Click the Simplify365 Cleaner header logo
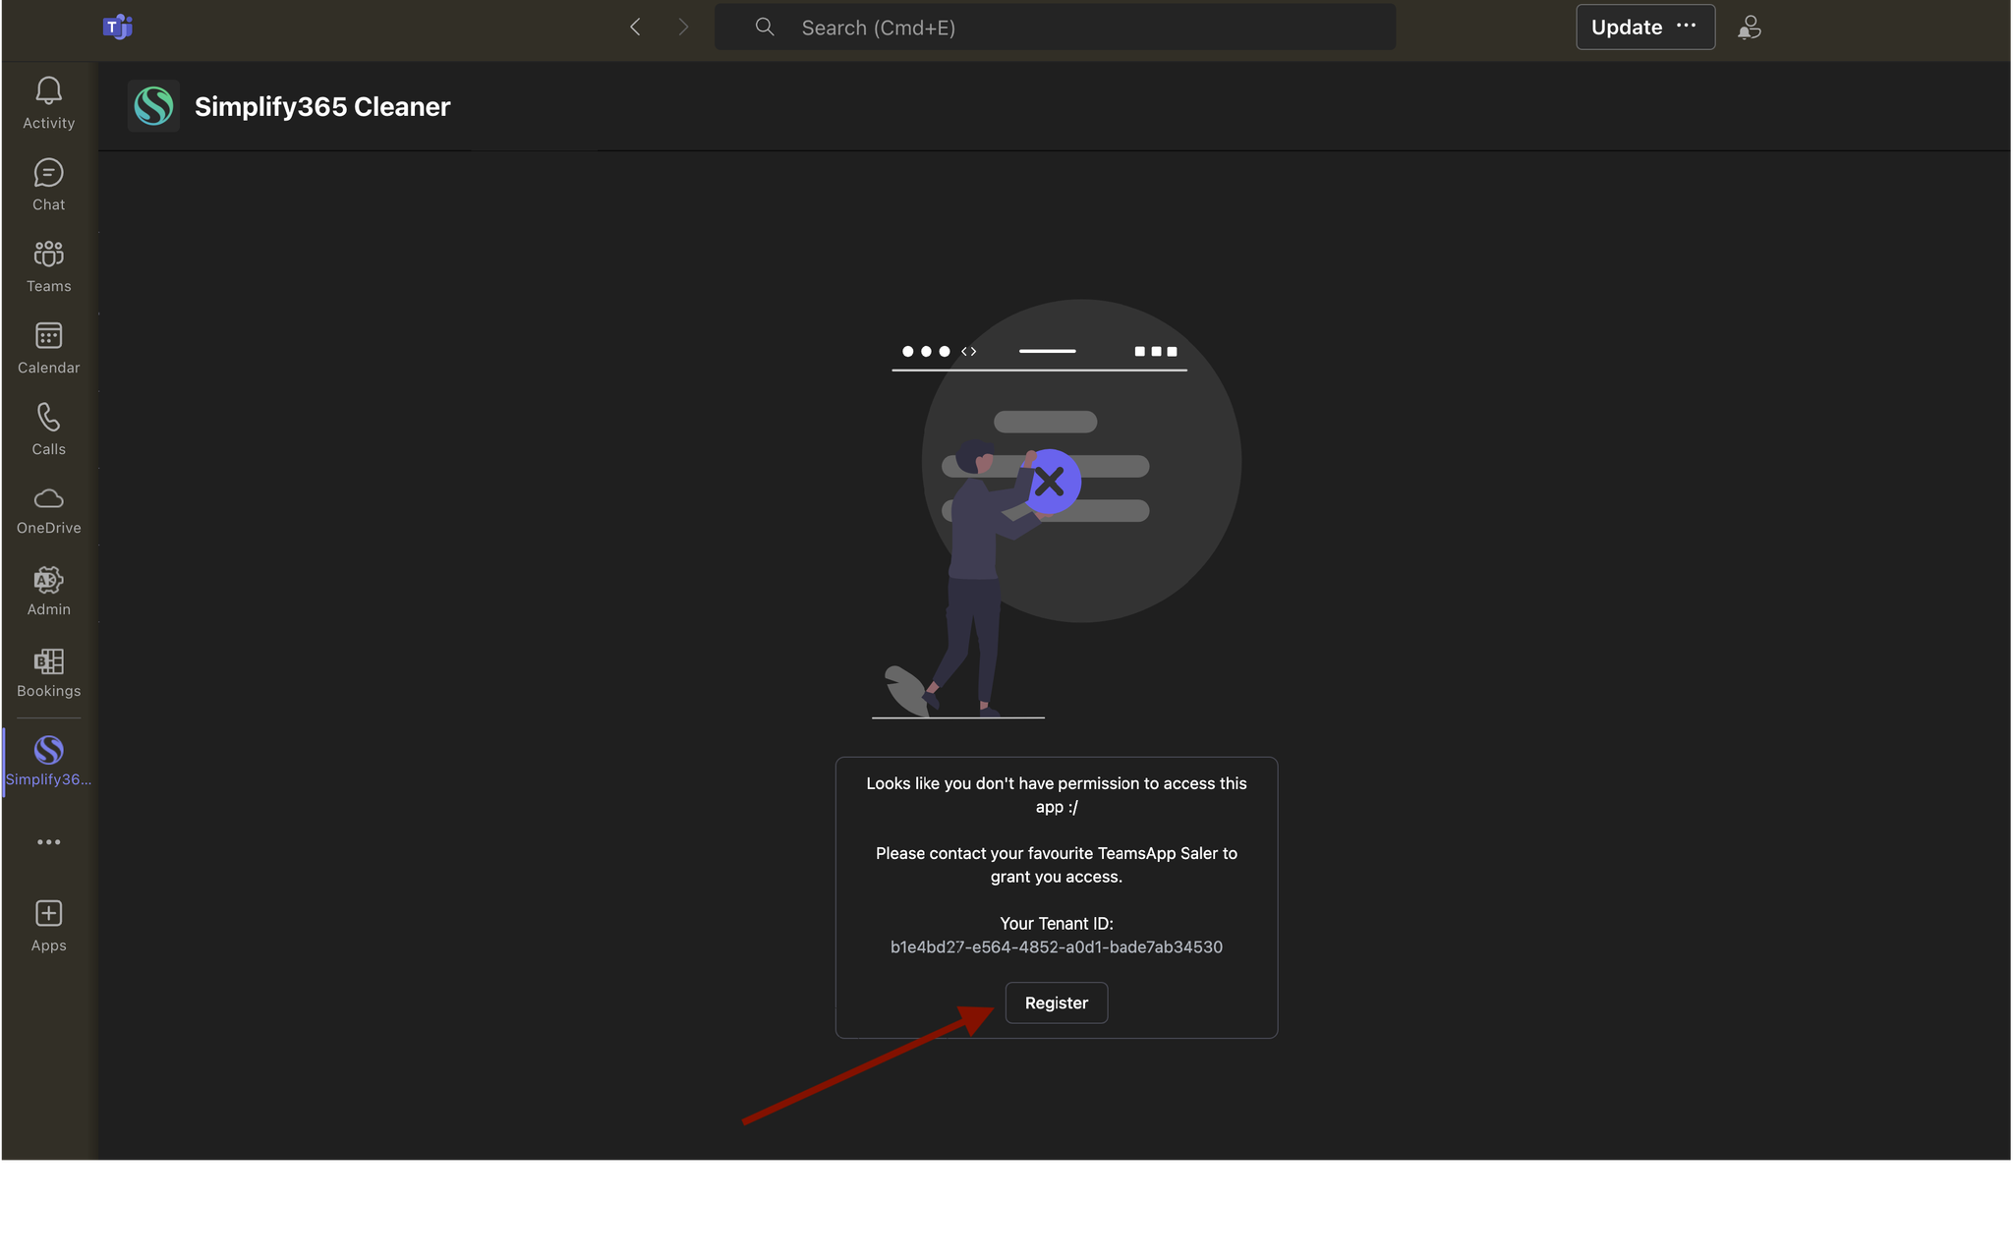Viewport: 2013px width, 1259px height. pos(153,106)
